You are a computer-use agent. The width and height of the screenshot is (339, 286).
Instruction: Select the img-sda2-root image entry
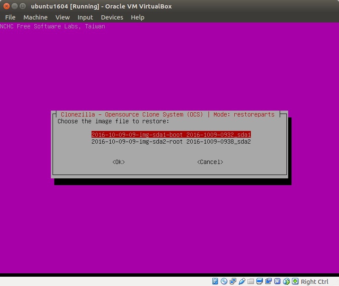pyautogui.click(x=171, y=142)
